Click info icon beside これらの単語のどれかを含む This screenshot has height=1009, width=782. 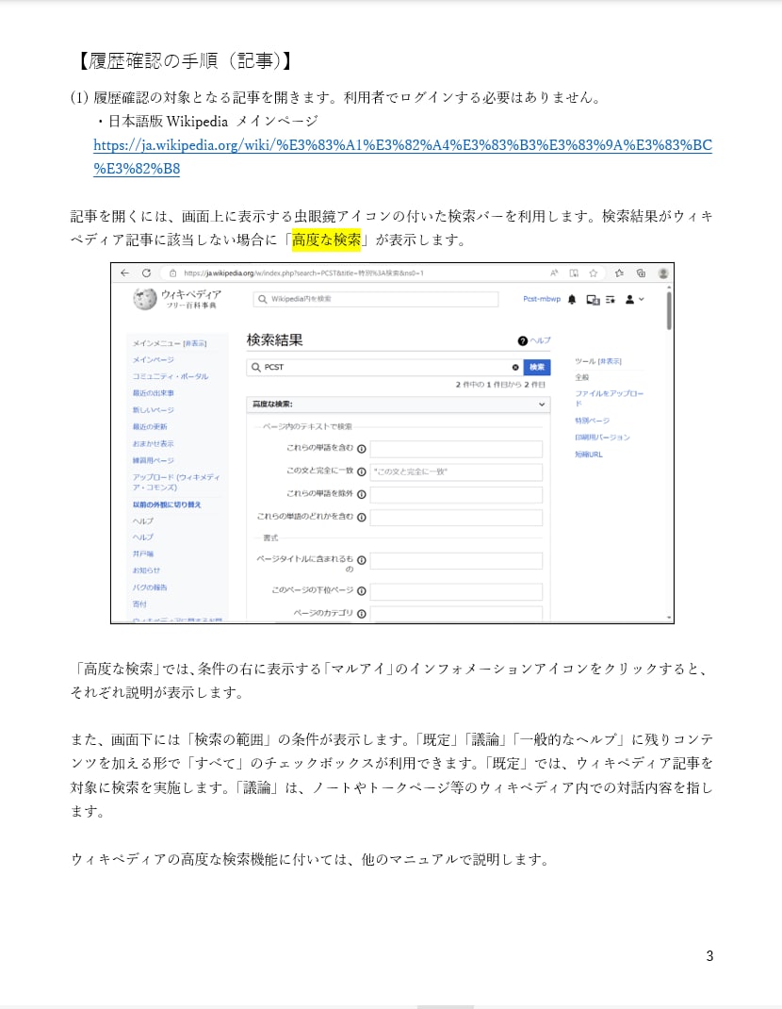pyautogui.click(x=362, y=518)
